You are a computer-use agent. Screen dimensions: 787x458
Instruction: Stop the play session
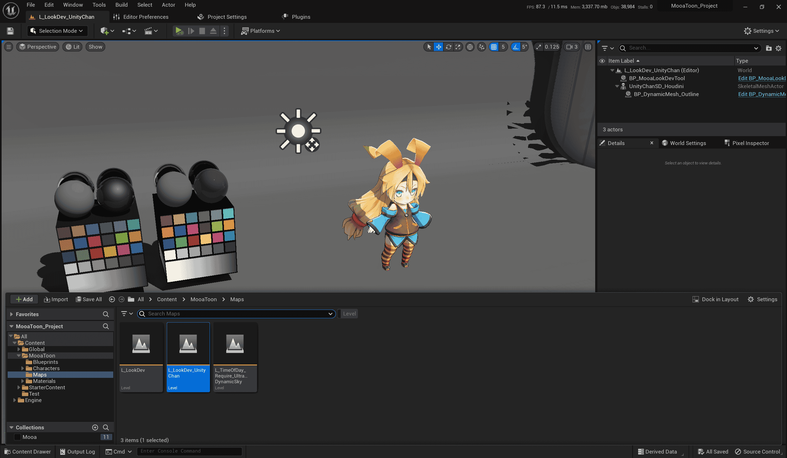point(202,31)
